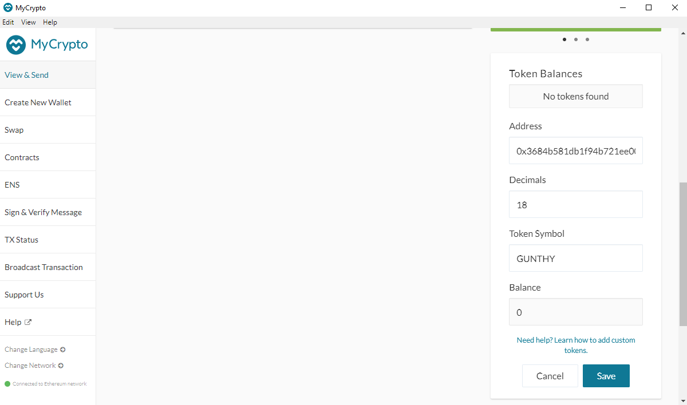Click the Token Symbol field containing GUNTHY

click(575, 259)
